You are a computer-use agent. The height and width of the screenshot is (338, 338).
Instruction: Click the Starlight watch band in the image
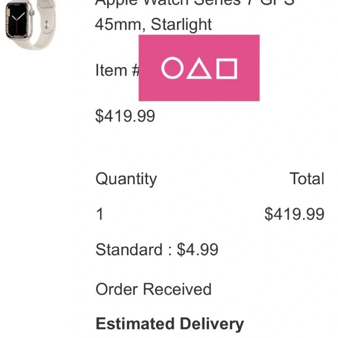click(44, 25)
